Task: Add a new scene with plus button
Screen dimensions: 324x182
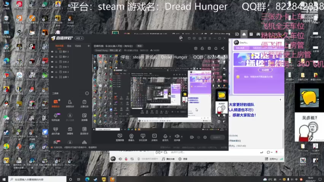Action: (x=89, y=46)
